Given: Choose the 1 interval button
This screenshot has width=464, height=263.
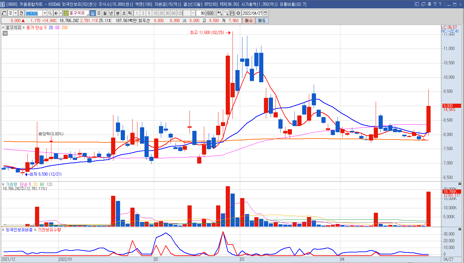Looking at the screenshot, I should (136, 13).
